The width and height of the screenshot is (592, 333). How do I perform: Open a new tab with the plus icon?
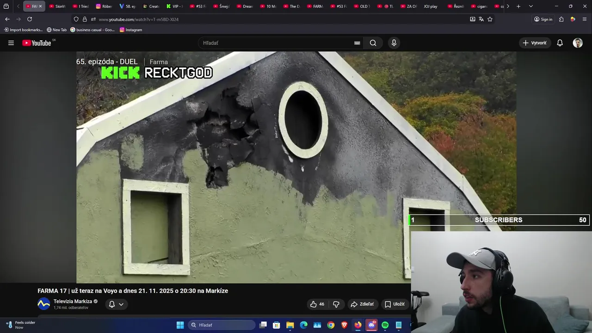518,6
